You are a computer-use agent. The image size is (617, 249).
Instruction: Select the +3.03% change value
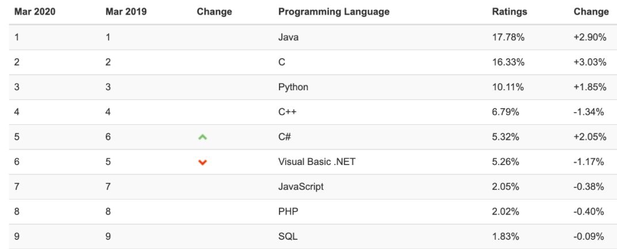pos(589,62)
